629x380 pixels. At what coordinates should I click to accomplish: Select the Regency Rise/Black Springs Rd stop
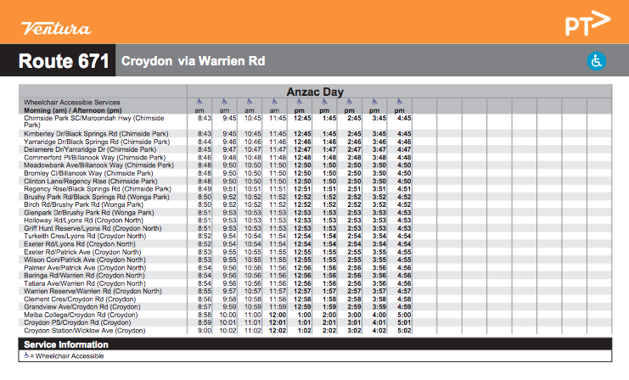[x=98, y=189]
